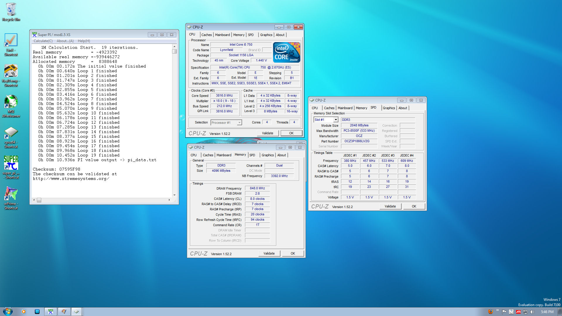Click Validate in SPD CPU-Z window

click(x=390, y=206)
